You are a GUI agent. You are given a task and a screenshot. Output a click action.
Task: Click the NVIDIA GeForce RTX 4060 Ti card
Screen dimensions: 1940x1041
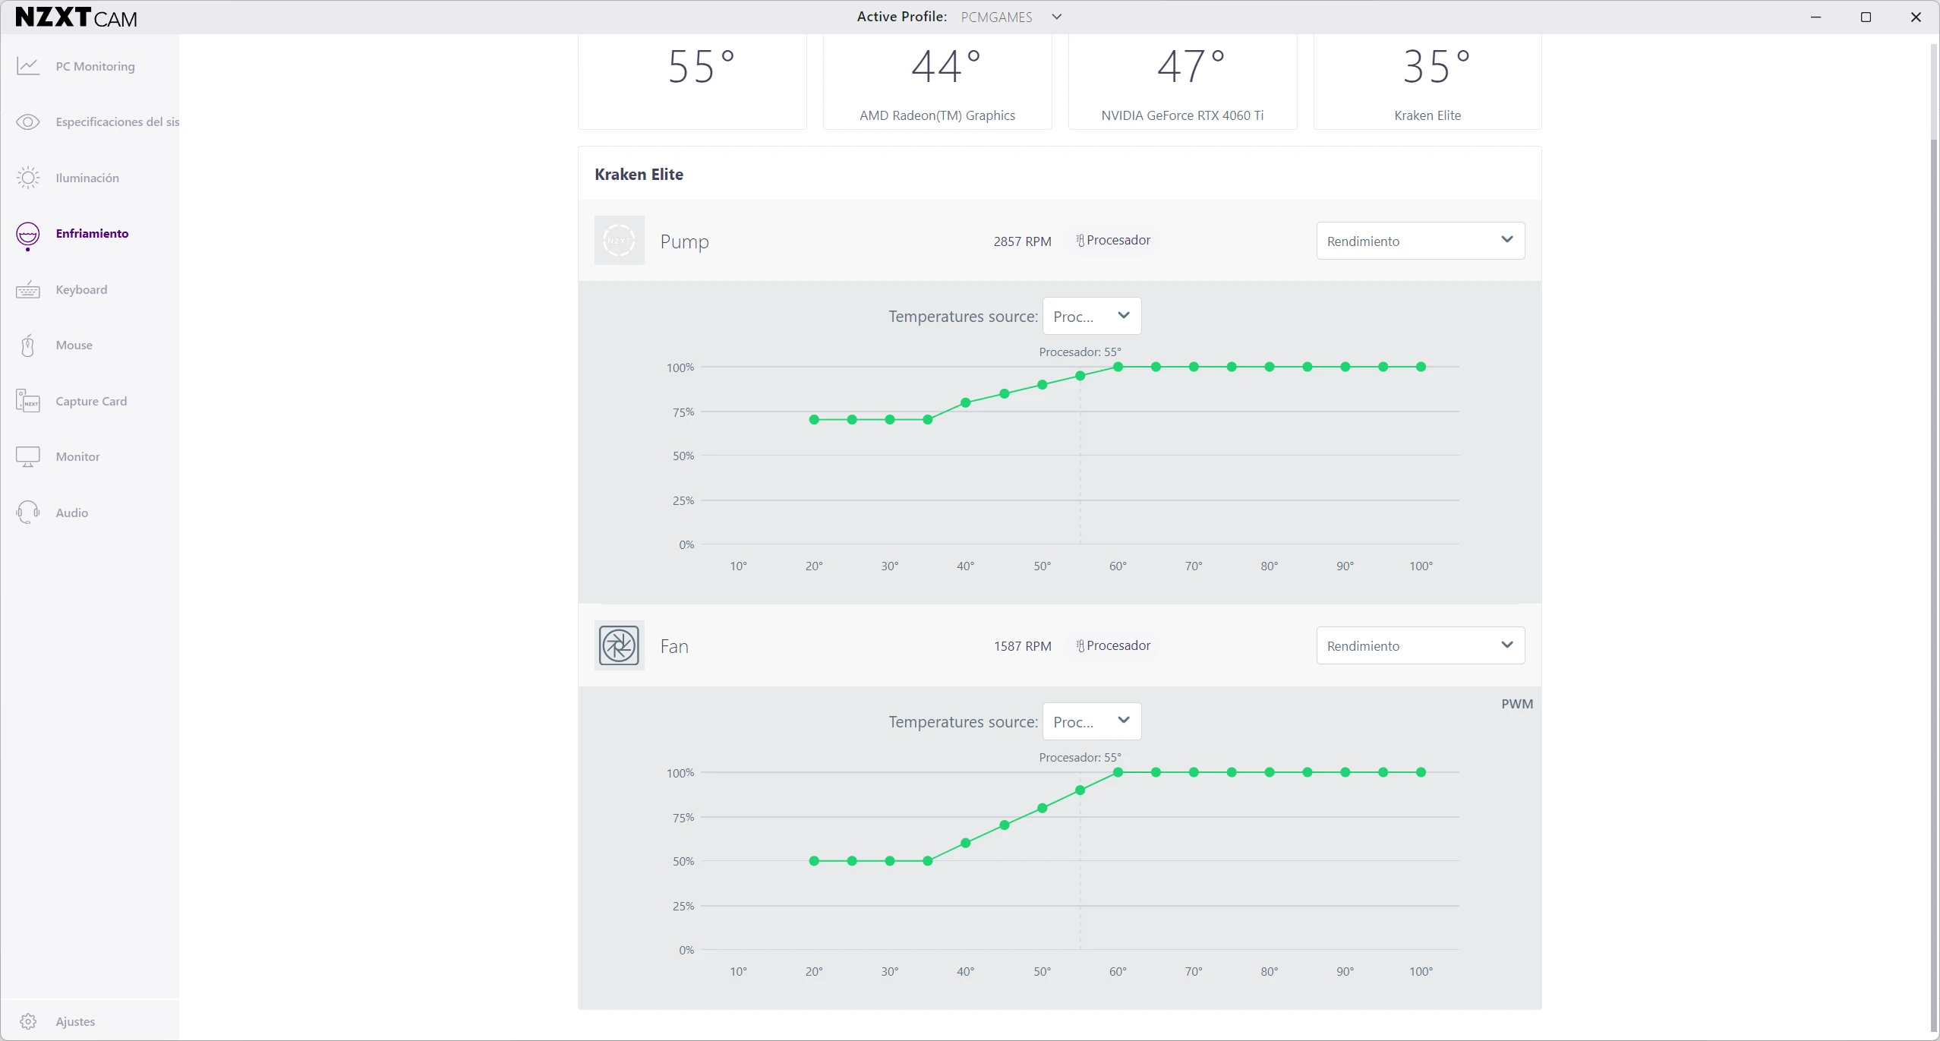coord(1182,81)
